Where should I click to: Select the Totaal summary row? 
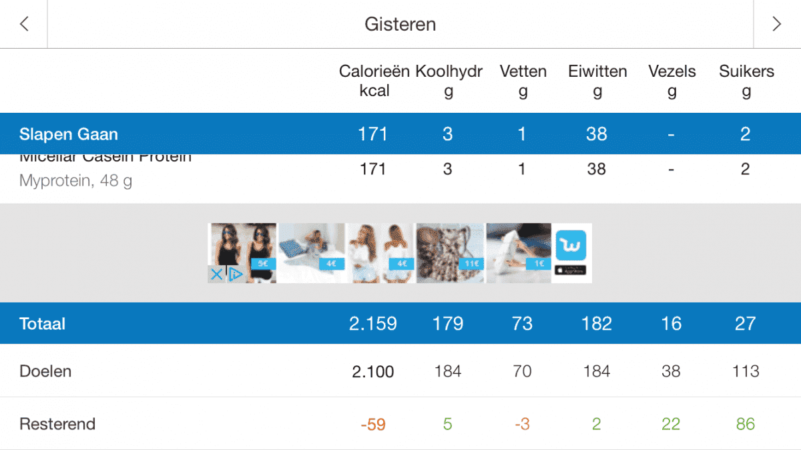[43, 324]
